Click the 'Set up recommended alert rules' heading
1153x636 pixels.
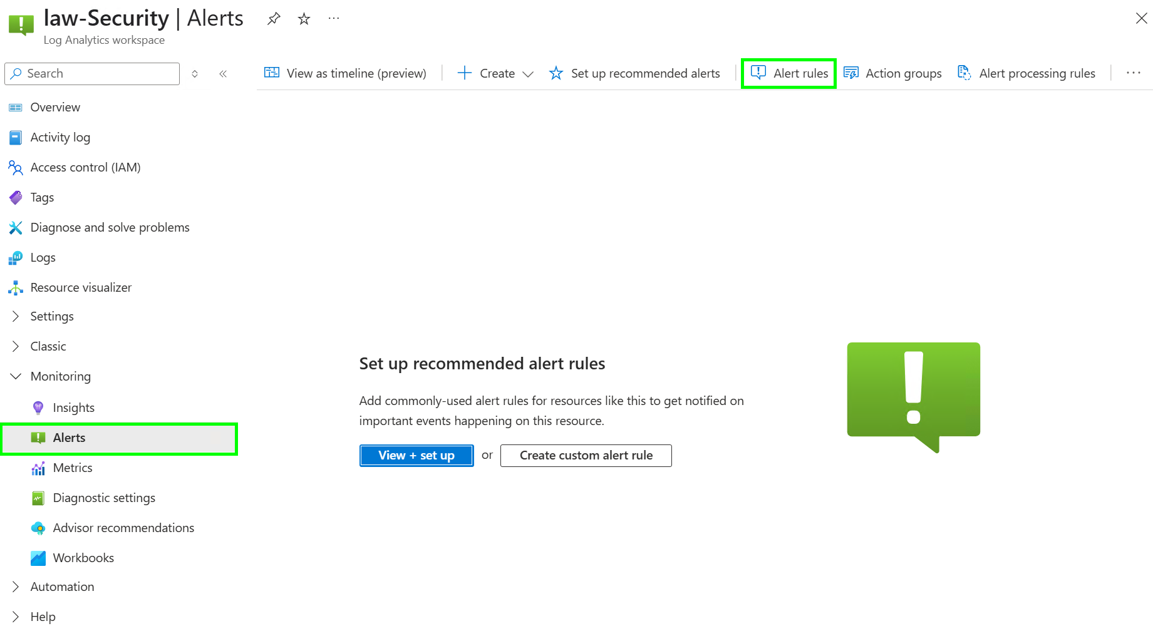tap(482, 364)
